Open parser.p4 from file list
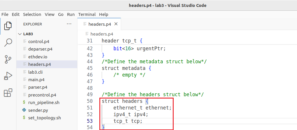 tap(38, 87)
